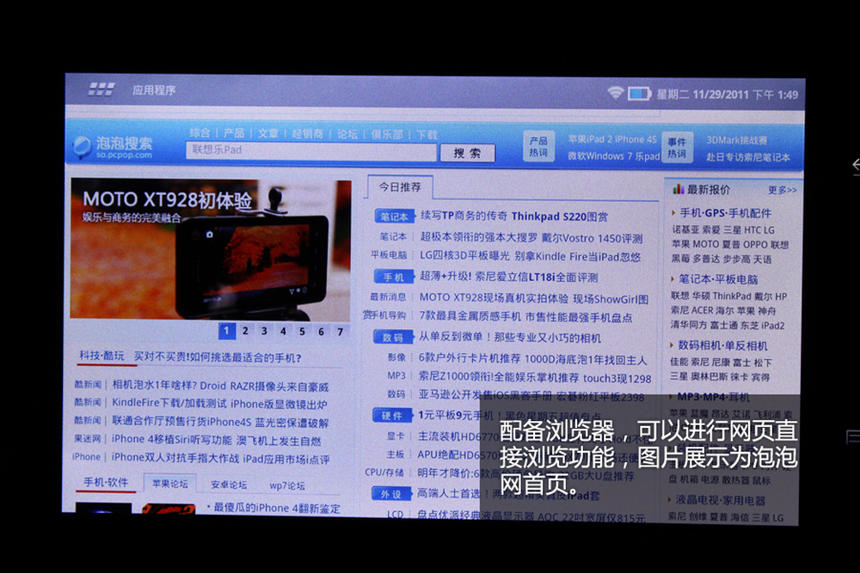Open the 6款户外行卡片机推荐 headline
Image resolution: width=860 pixels, height=573 pixels.
pos(470,358)
